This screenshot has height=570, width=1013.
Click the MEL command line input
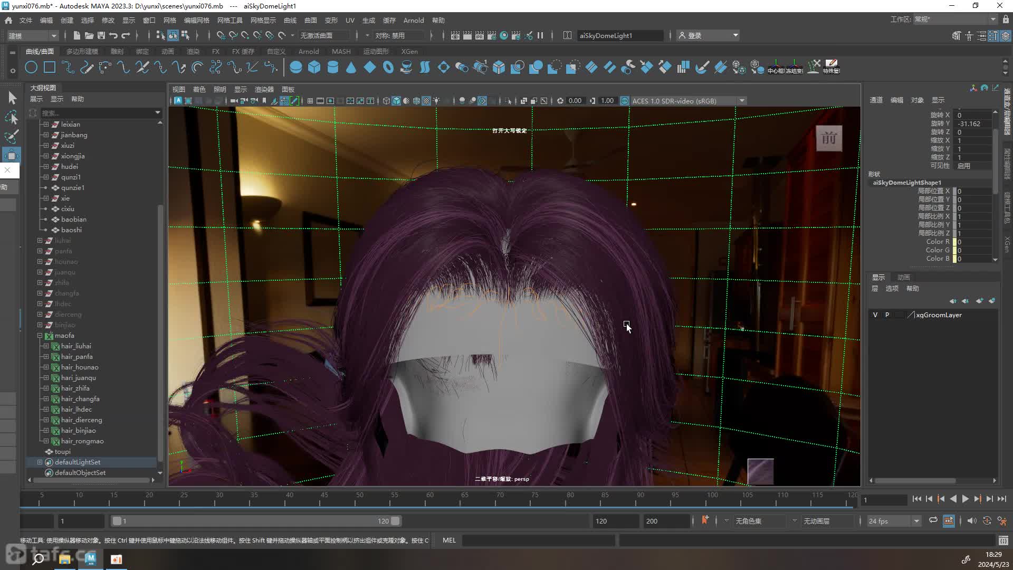coord(538,540)
